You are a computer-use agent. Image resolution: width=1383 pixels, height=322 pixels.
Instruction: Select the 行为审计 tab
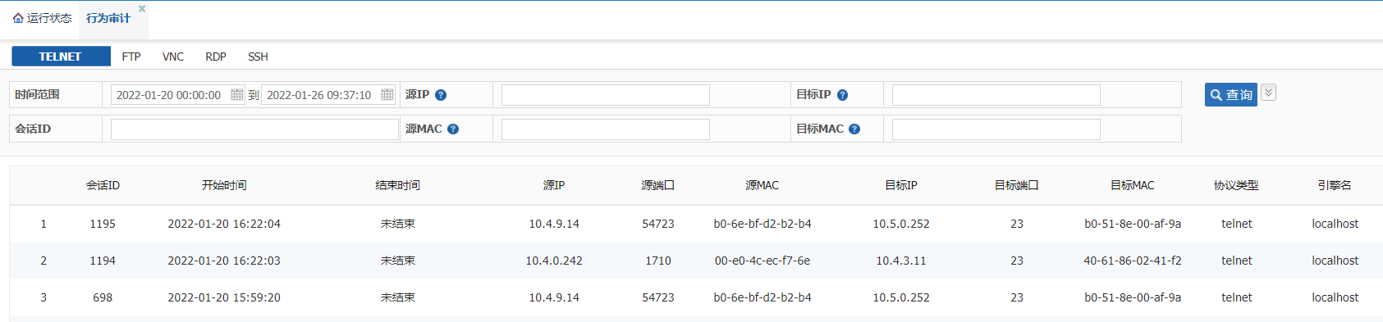[x=108, y=18]
